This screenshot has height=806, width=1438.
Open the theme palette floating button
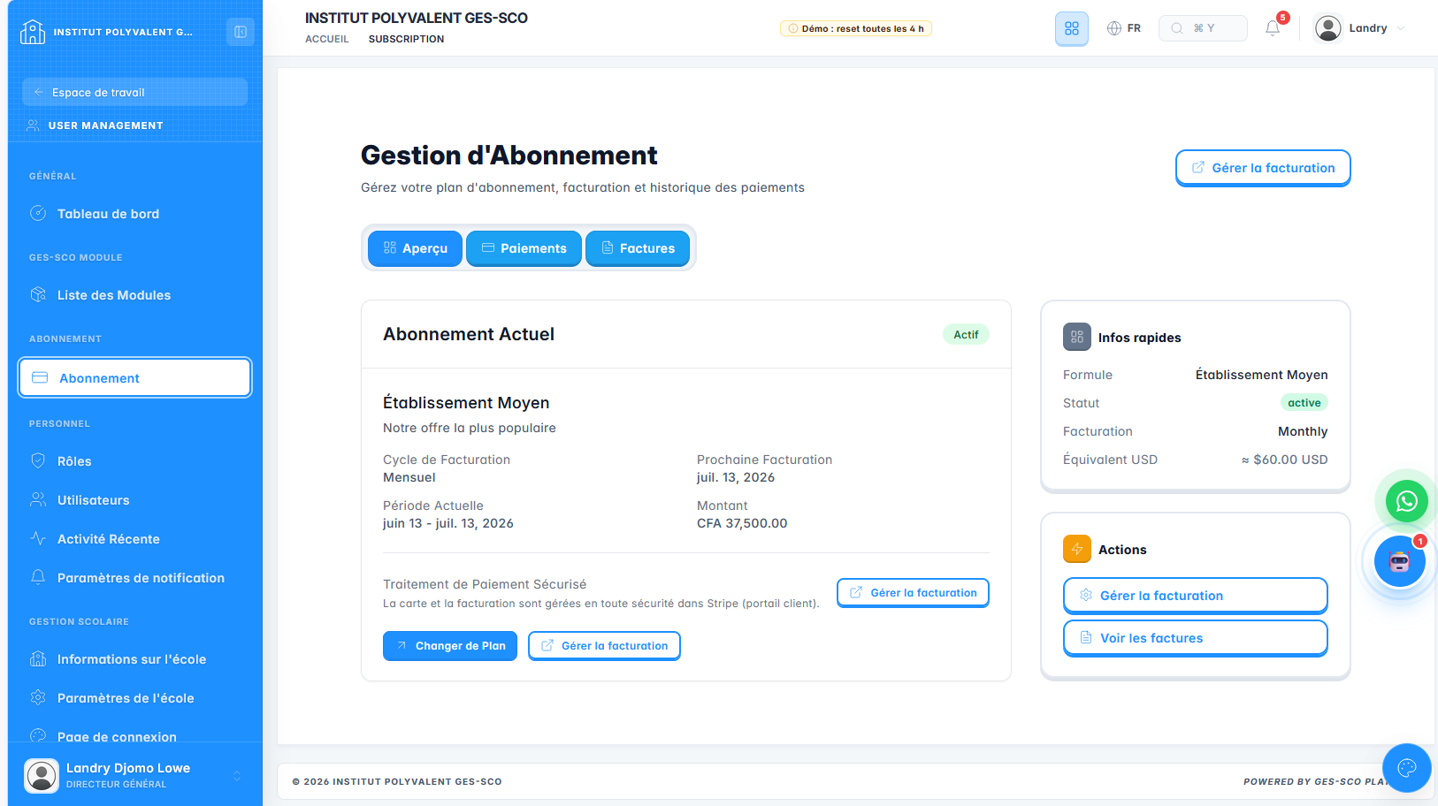tap(1406, 768)
